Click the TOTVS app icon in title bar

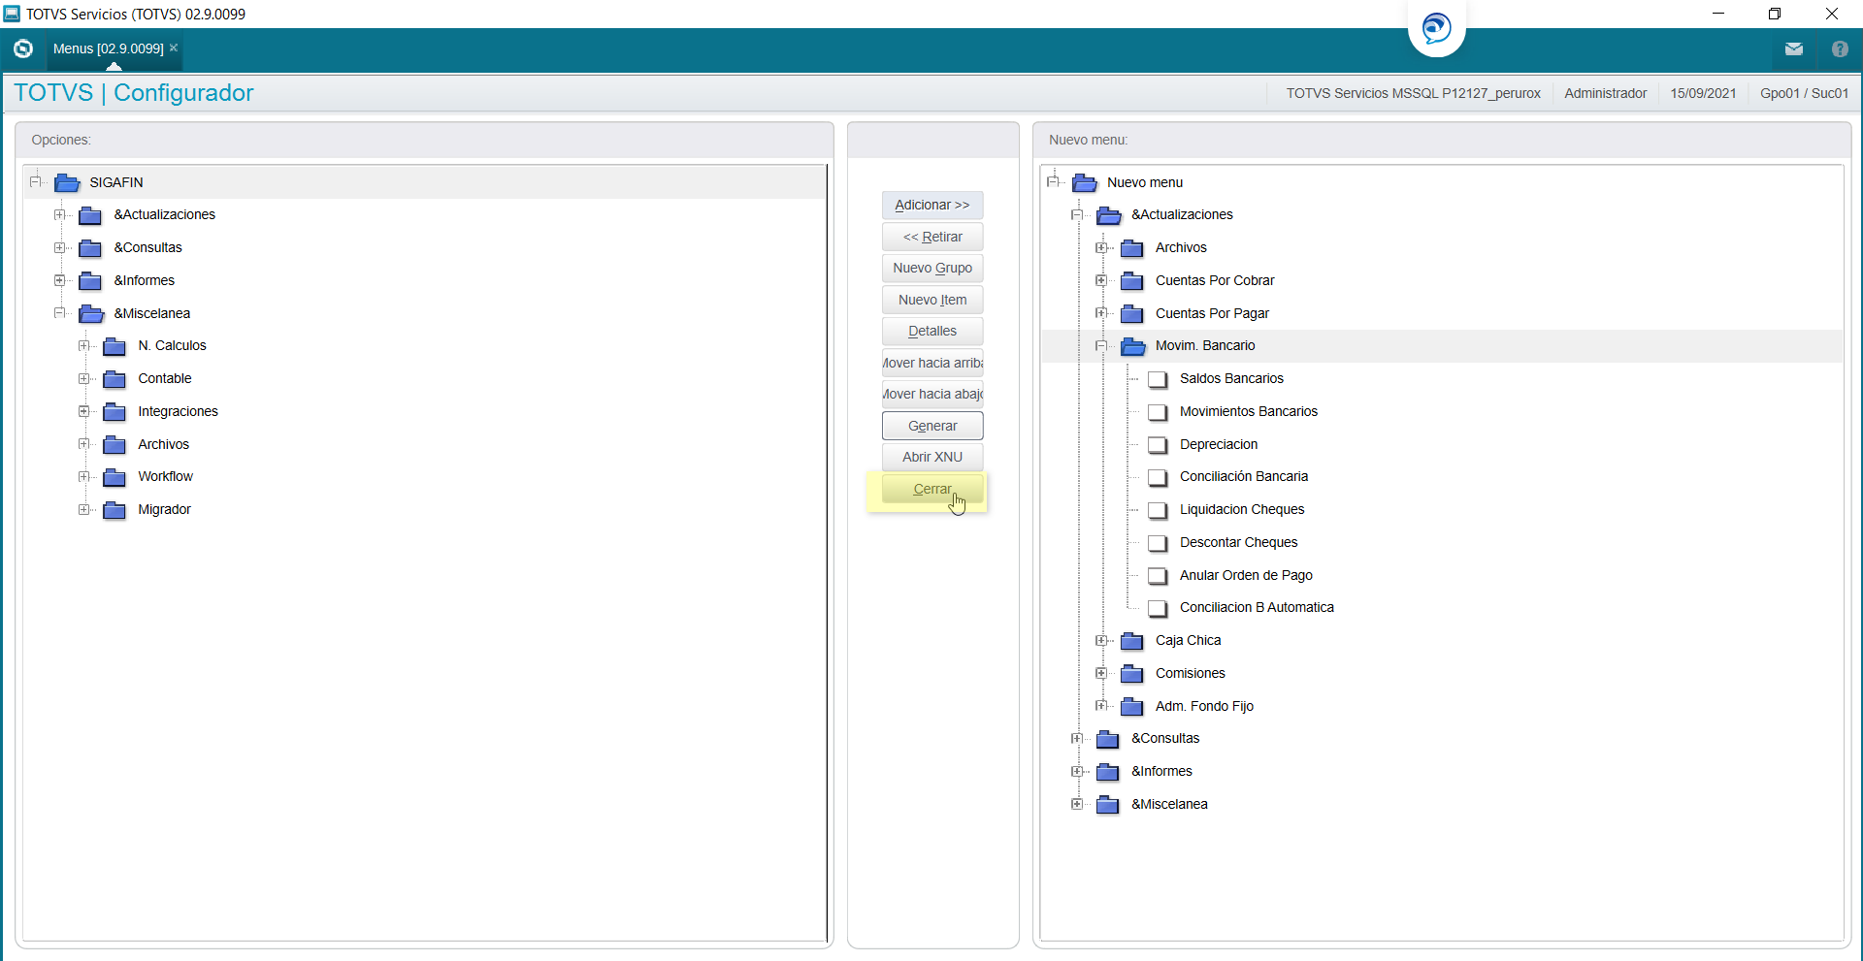click(x=12, y=14)
